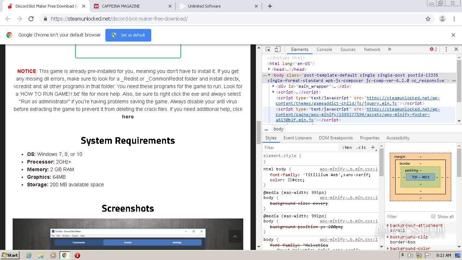Expand the background-color computed property
Viewport: 462px width, 260px height.
point(388,248)
